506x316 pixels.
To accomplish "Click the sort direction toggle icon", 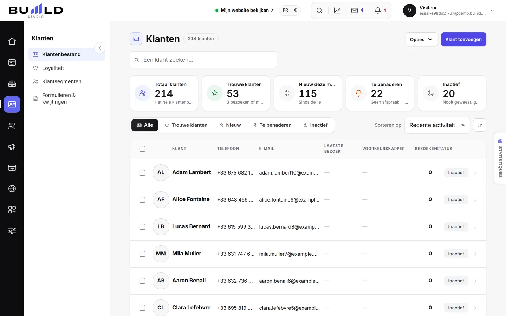I will click(480, 125).
